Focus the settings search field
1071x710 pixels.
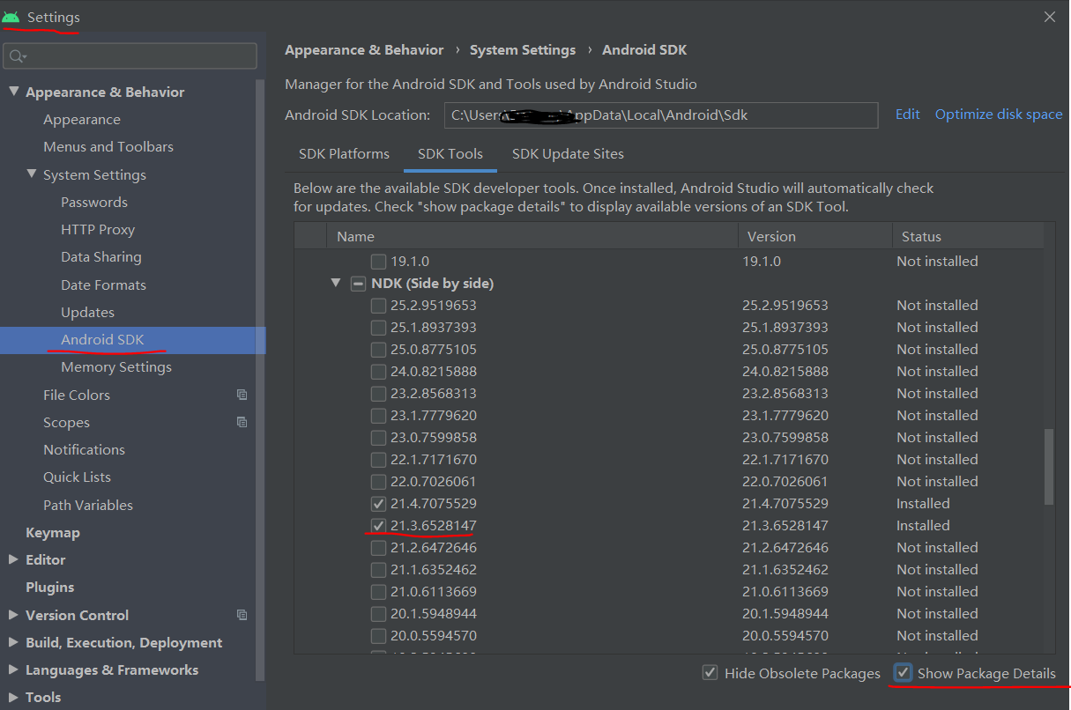click(130, 56)
